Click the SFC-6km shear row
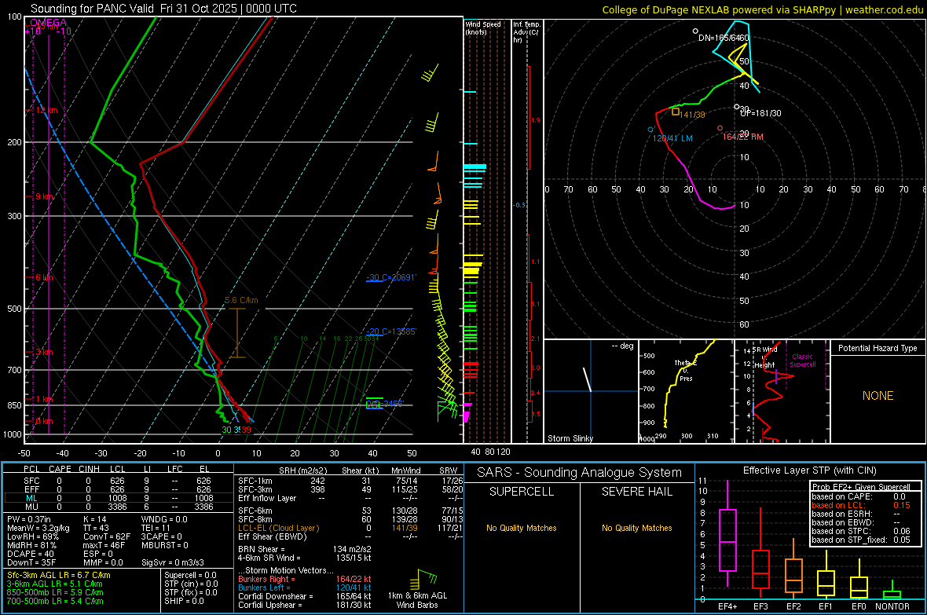Screen dimensions: 927x615 (x=350, y=511)
